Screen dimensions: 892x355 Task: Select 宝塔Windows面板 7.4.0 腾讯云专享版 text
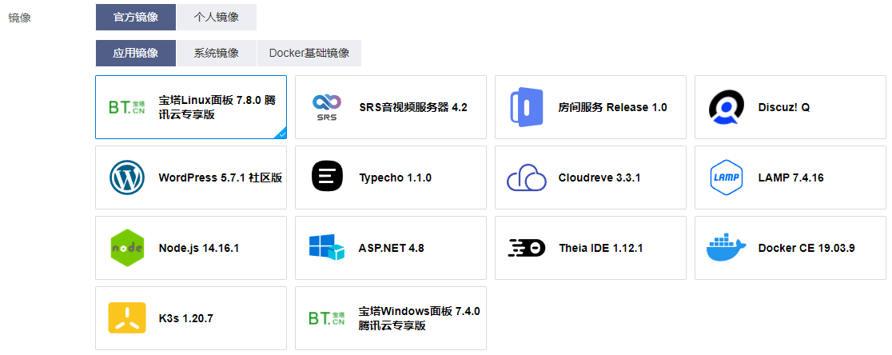[x=420, y=318]
